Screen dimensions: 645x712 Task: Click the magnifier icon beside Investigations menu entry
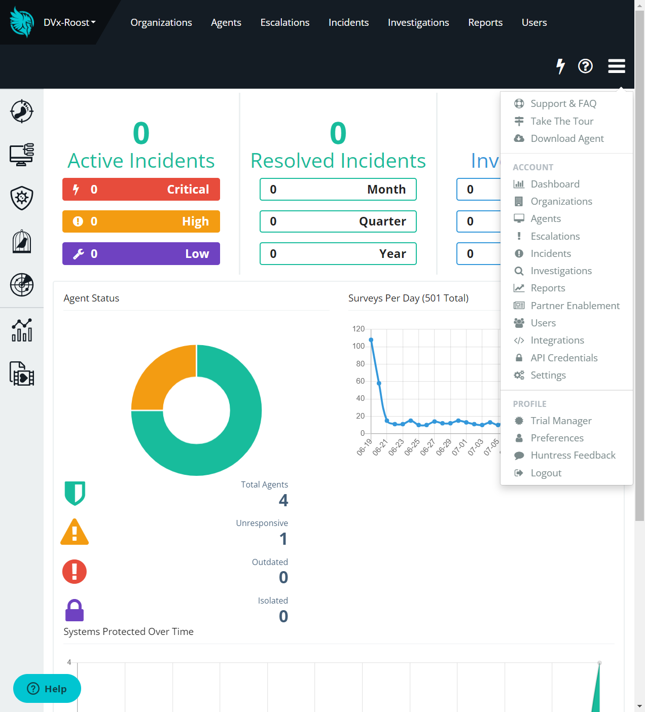519,271
